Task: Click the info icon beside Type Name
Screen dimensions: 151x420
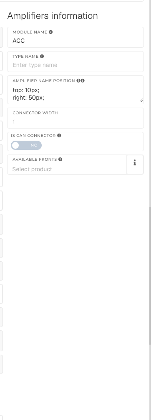Action: 42,57
